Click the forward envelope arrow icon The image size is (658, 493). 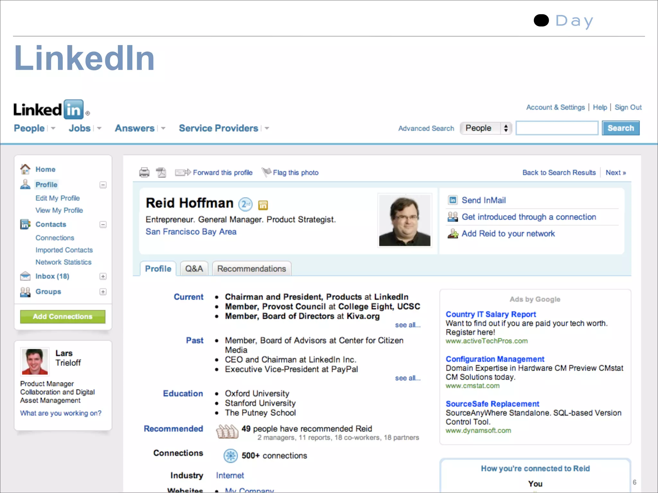coord(183,172)
